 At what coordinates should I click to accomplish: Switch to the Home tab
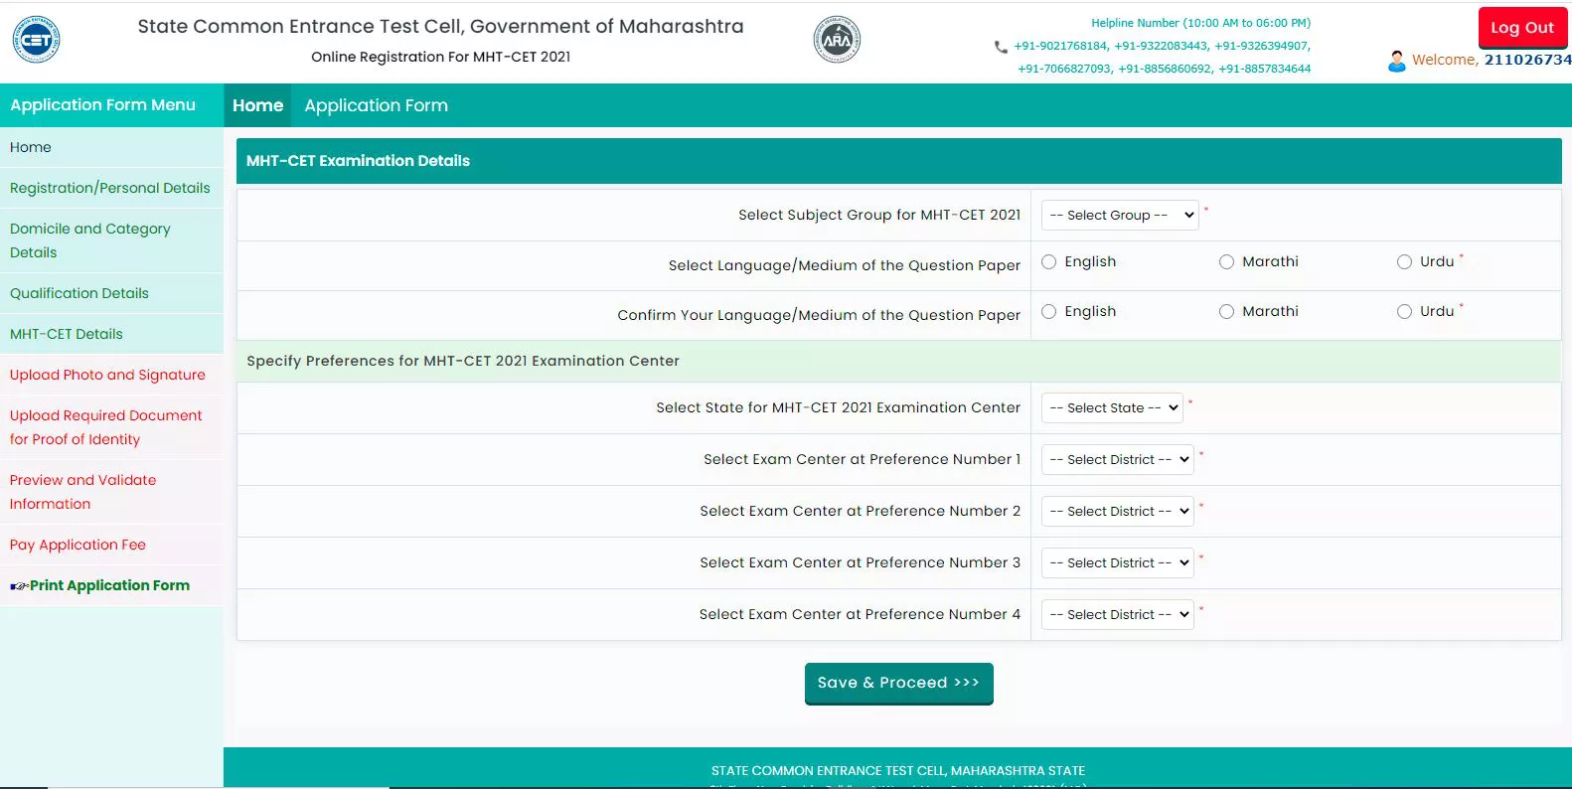point(257,105)
